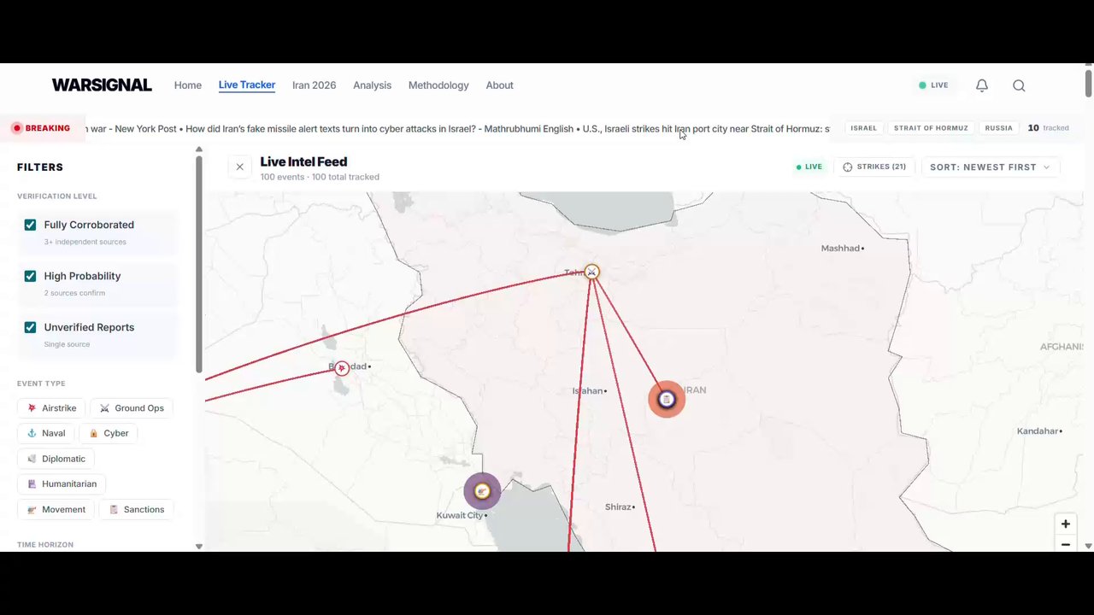Close the Live Intel Feed panel
Image resolution: width=1094 pixels, height=615 pixels.
(x=239, y=167)
